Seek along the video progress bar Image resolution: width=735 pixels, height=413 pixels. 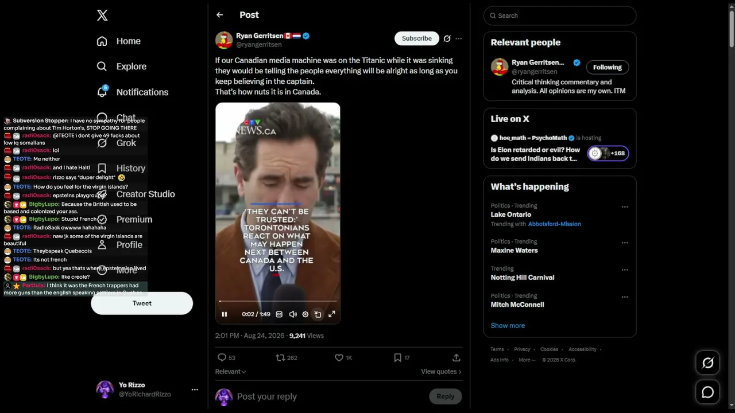[x=278, y=301]
